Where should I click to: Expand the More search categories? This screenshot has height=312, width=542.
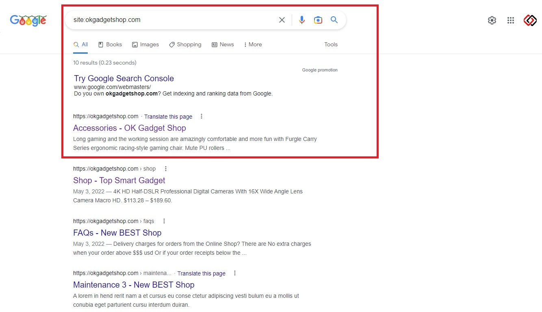tap(253, 45)
